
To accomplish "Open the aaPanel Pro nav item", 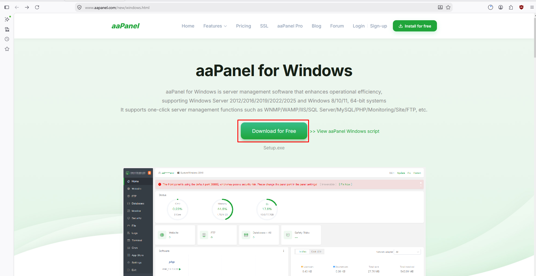I will (x=290, y=26).
